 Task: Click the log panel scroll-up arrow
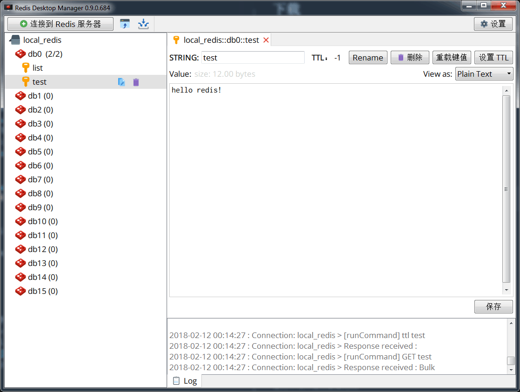(x=511, y=323)
